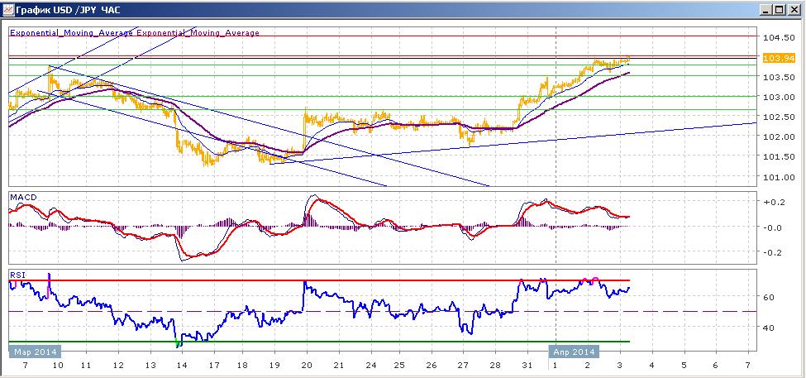Click the 101.00 price axis label

click(x=777, y=177)
